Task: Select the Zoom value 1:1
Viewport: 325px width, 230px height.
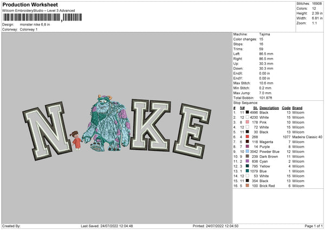Action: (x=314, y=23)
